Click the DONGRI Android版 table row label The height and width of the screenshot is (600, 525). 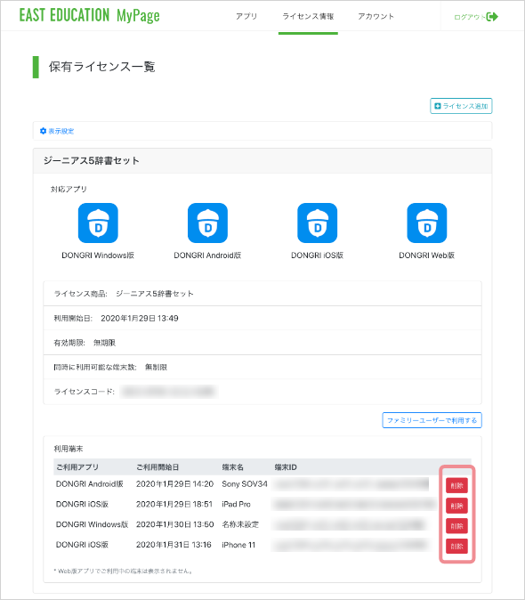[x=90, y=484]
